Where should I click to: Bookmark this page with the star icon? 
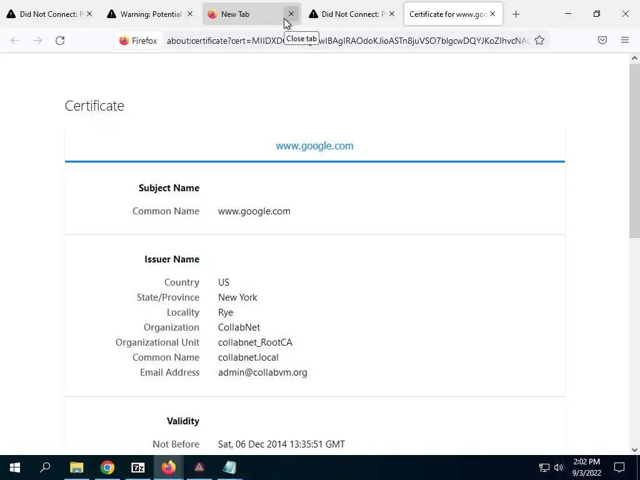coord(539,40)
